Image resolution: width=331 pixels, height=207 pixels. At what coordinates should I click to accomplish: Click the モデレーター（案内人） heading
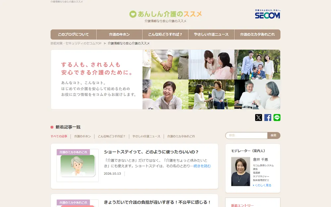coord(248,151)
